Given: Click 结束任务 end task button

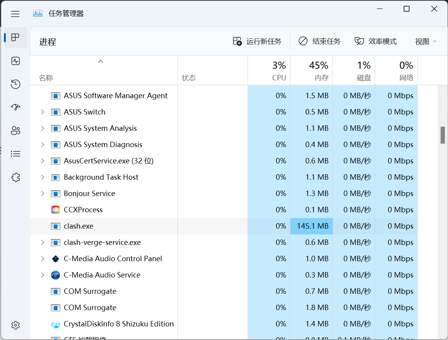Looking at the screenshot, I should click(319, 42).
